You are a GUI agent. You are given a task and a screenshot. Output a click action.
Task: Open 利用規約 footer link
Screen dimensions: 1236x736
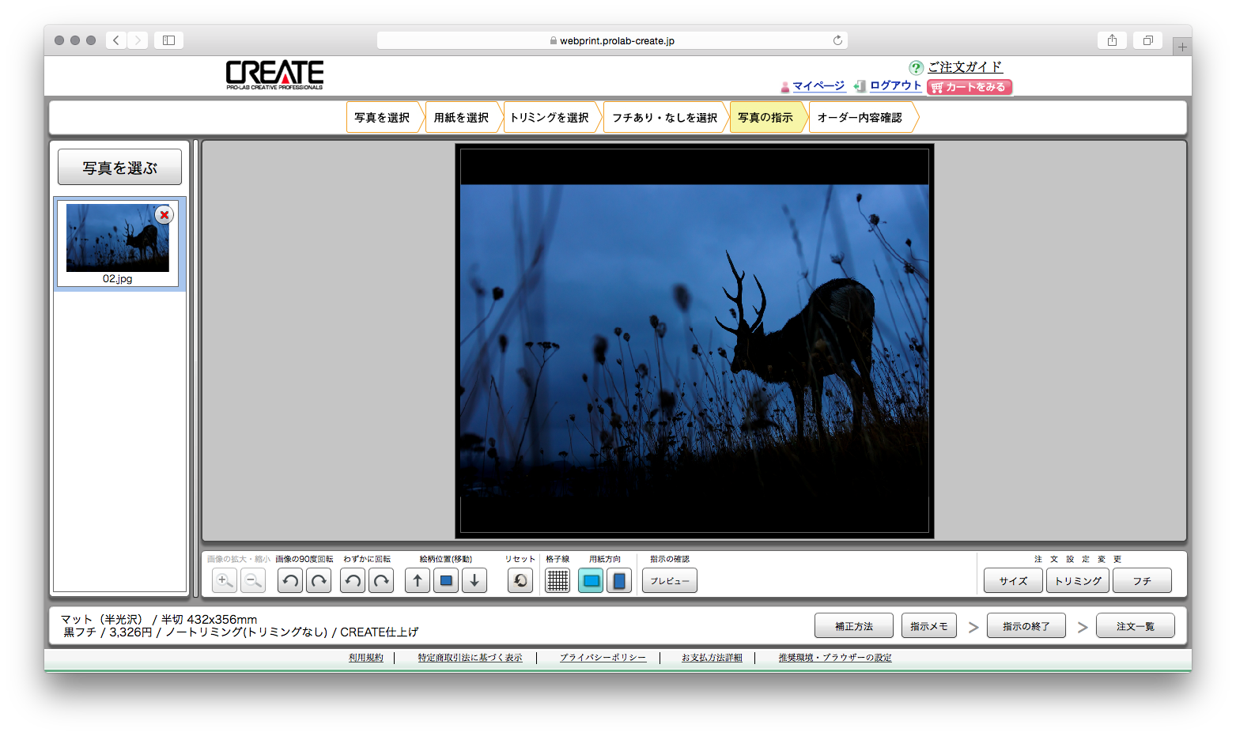point(366,658)
